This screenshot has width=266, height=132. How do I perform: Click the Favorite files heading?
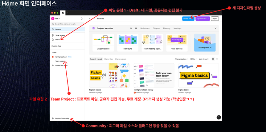56,46
